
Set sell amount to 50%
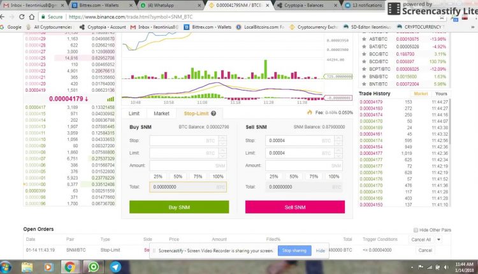294,177
